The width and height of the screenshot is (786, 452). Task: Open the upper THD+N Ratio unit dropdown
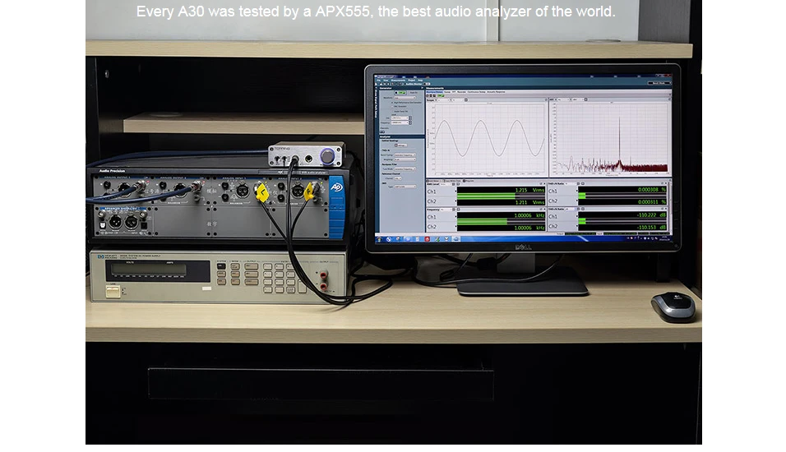click(571, 183)
